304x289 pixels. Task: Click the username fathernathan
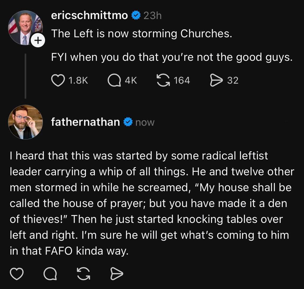click(86, 122)
